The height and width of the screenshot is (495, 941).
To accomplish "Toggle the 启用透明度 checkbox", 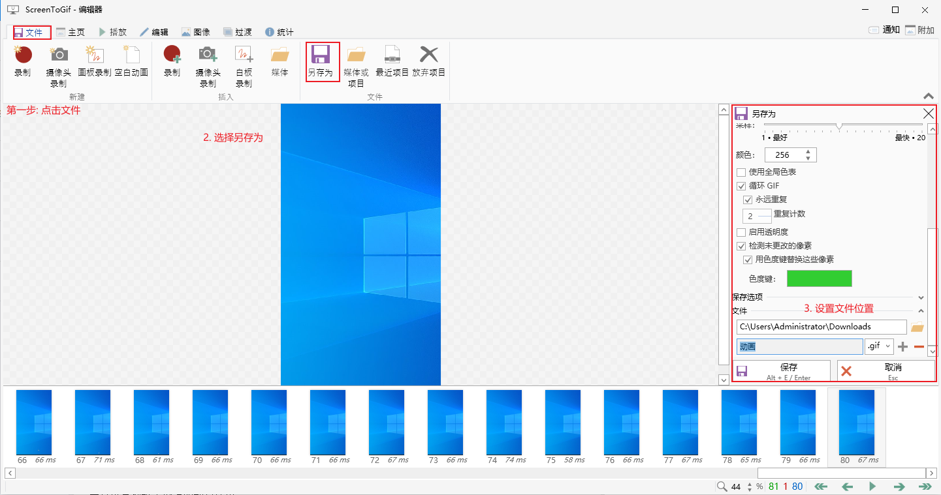I will pyautogui.click(x=741, y=232).
